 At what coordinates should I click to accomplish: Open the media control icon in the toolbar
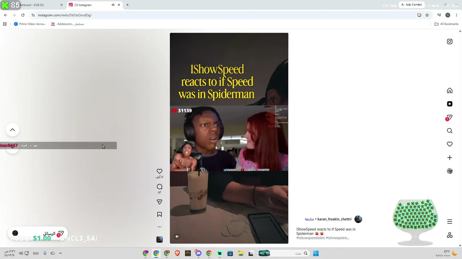click(x=439, y=15)
